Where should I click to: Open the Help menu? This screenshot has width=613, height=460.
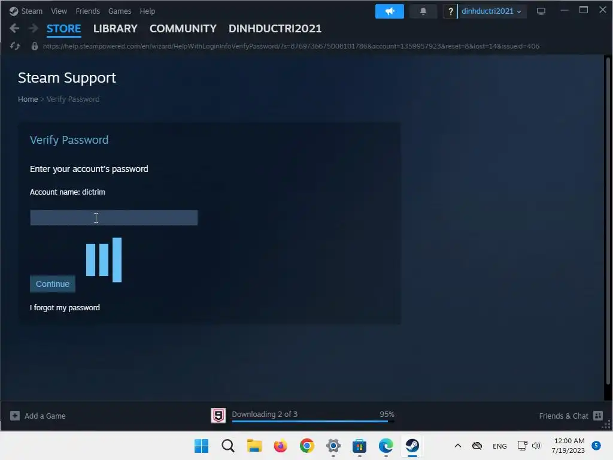point(147,11)
